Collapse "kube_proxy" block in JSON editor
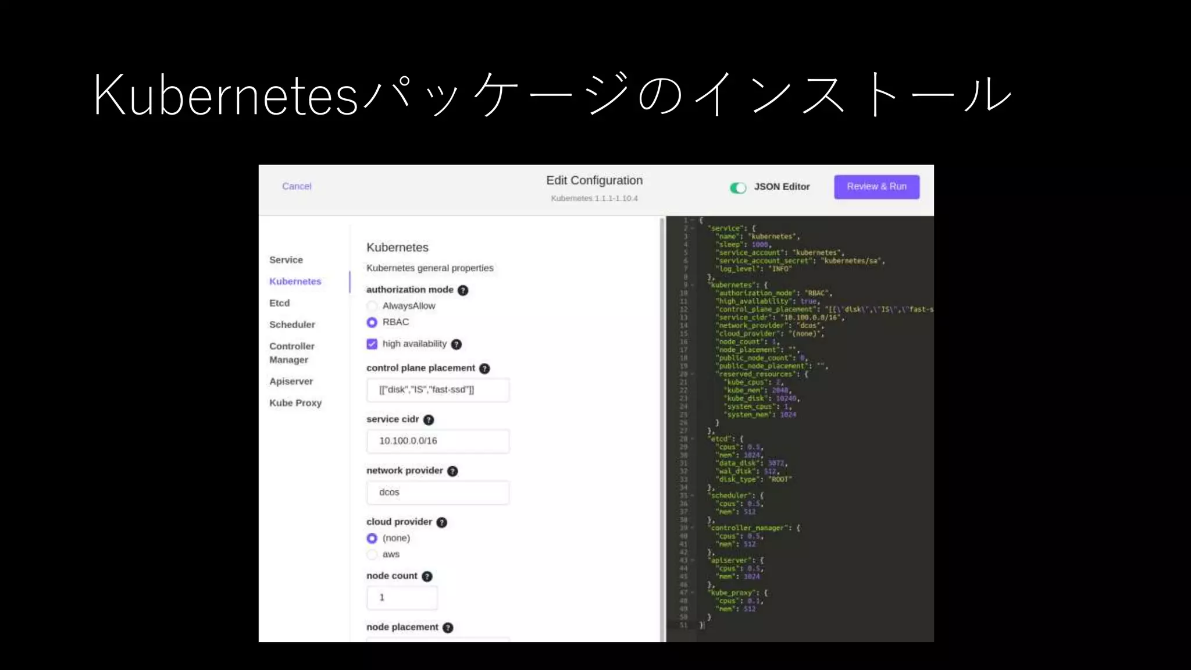 pos(692,593)
